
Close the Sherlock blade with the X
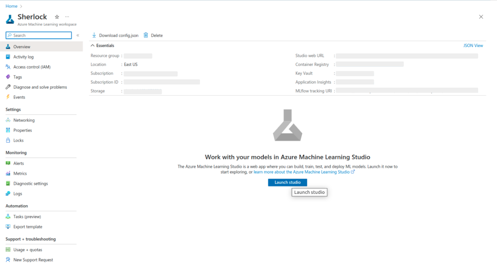pos(481,17)
